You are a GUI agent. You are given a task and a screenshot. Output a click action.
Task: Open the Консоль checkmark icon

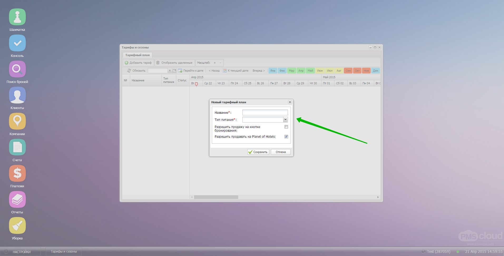(x=17, y=43)
